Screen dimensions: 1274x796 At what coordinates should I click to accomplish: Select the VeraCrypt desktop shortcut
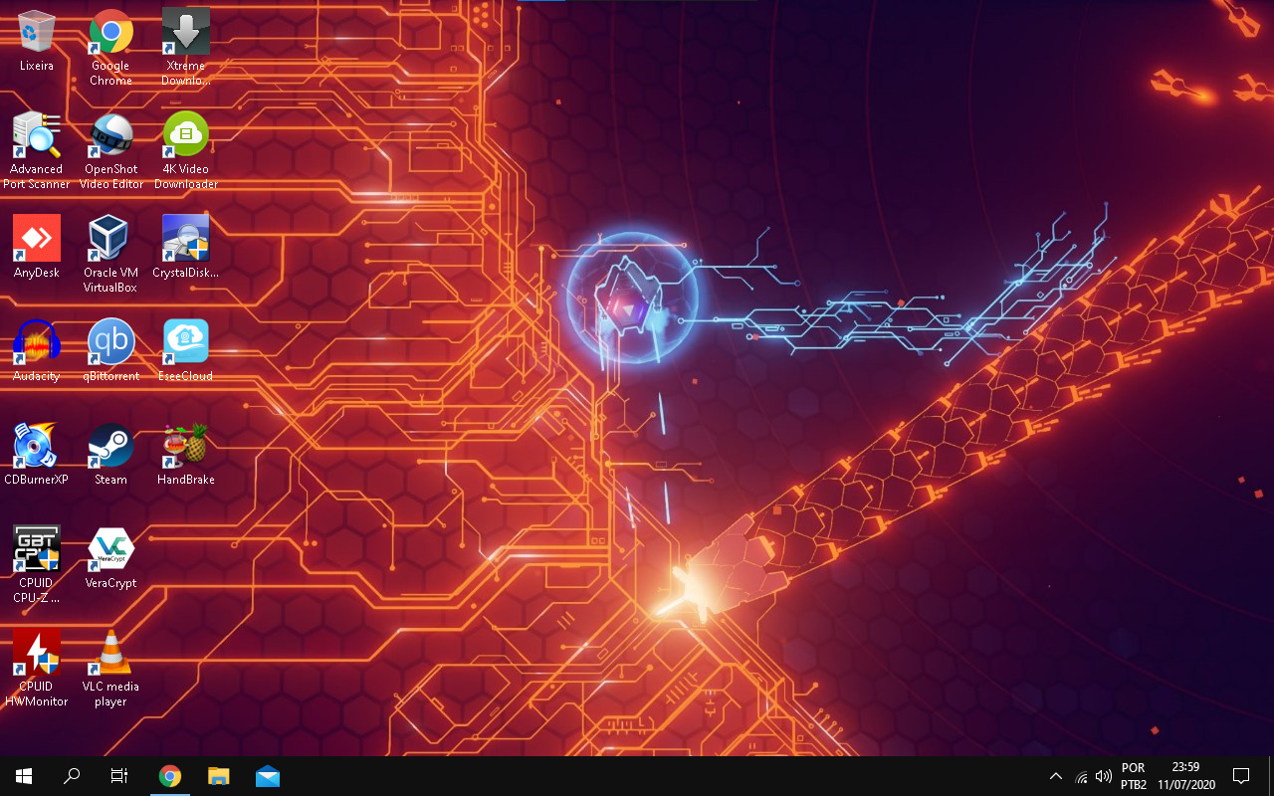click(x=110, y=550)
